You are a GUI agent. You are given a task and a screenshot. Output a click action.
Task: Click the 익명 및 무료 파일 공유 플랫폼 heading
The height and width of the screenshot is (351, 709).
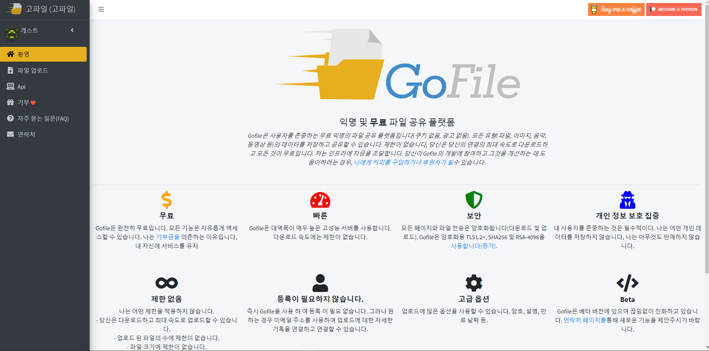click(397, 122)
